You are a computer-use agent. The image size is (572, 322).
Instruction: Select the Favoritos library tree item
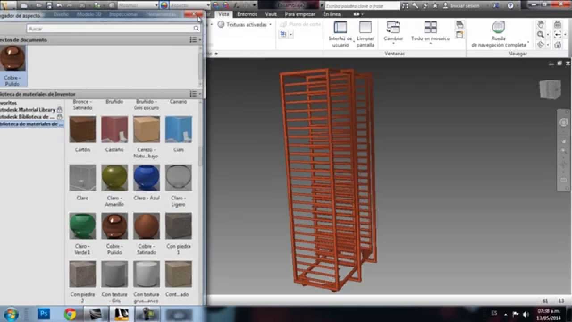pos(8,102)
